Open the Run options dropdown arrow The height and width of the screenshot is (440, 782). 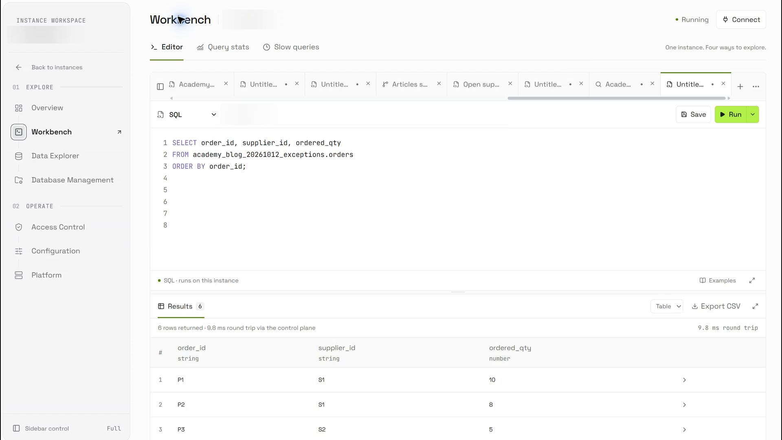[752, 114]
